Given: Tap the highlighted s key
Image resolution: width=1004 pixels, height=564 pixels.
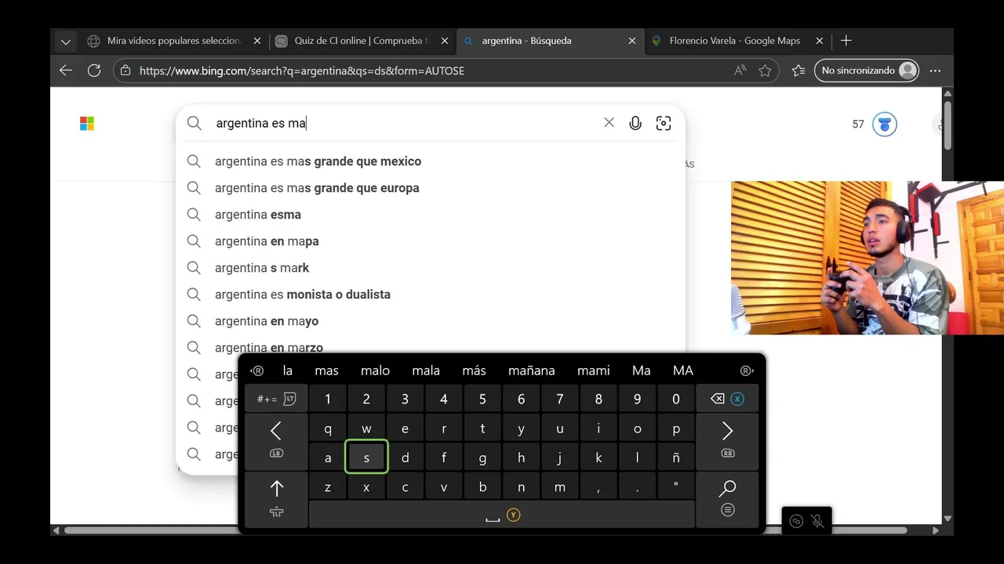Looking at the screenshot, I should 366,457.
